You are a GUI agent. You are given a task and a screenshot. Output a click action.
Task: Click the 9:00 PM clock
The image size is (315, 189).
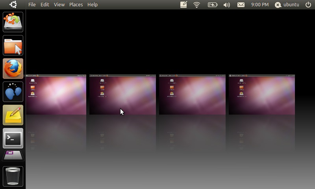tap(260, 5)
